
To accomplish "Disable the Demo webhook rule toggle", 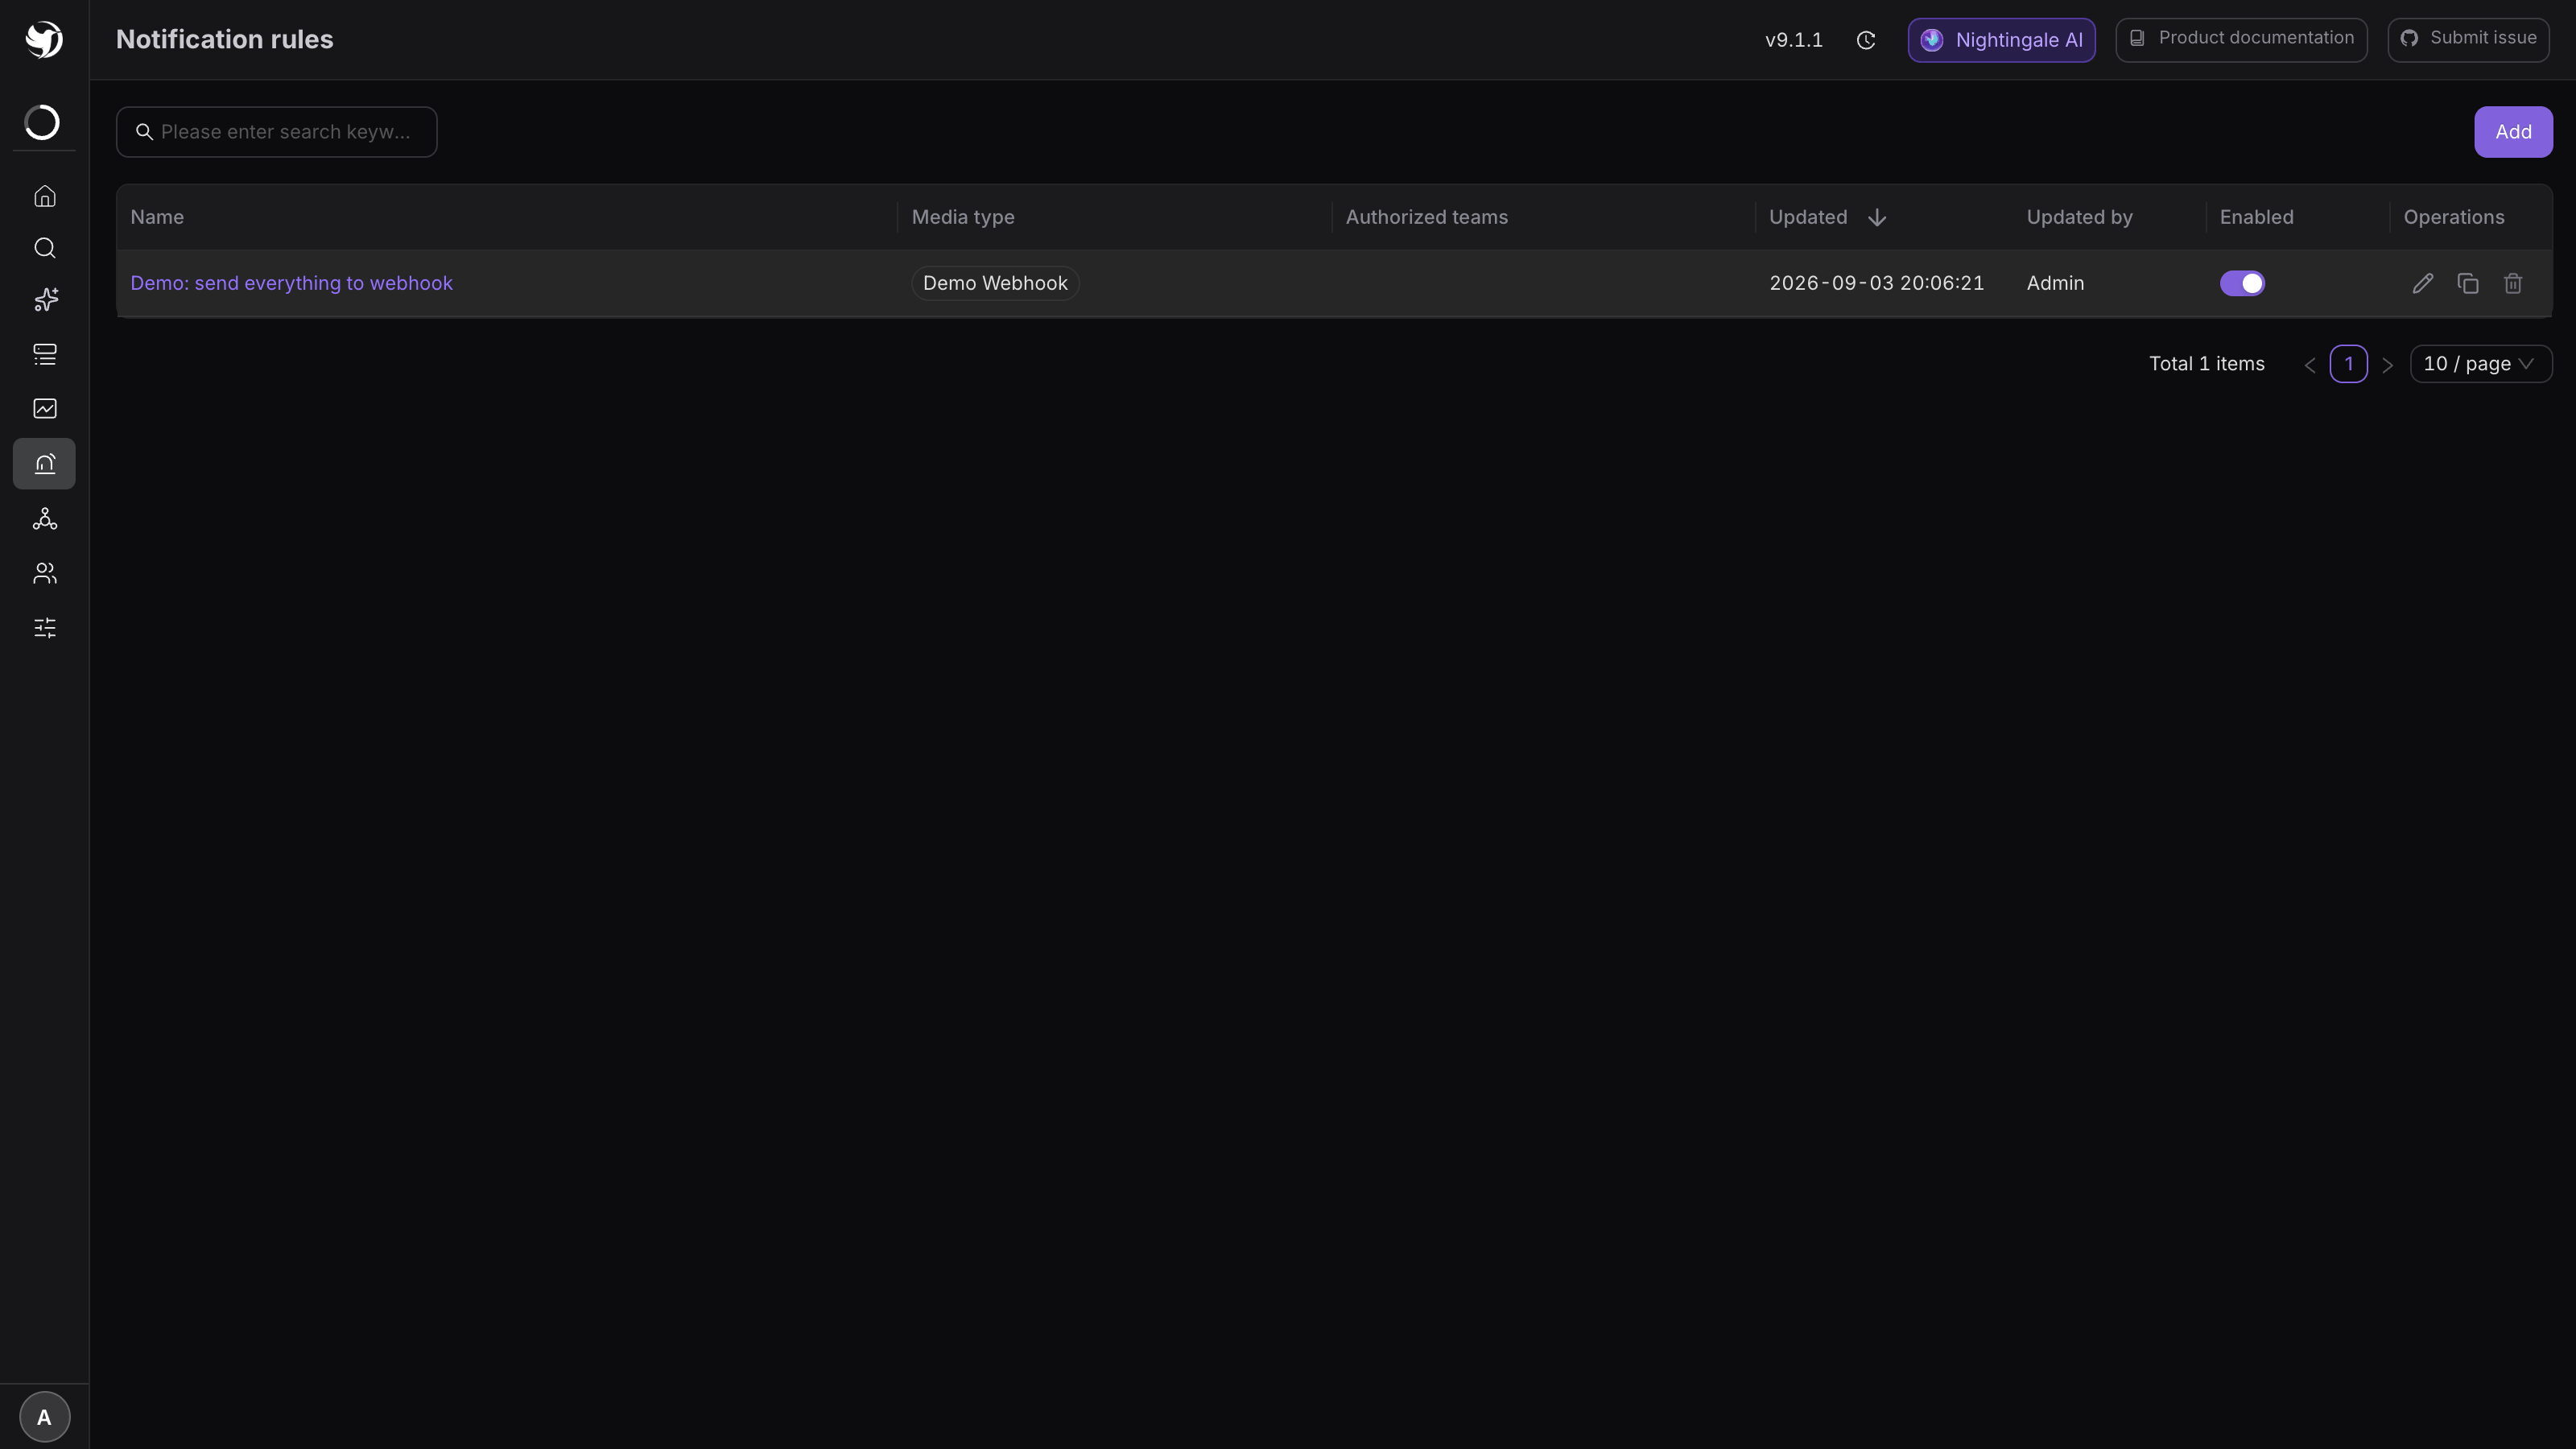I will 2242,284.
